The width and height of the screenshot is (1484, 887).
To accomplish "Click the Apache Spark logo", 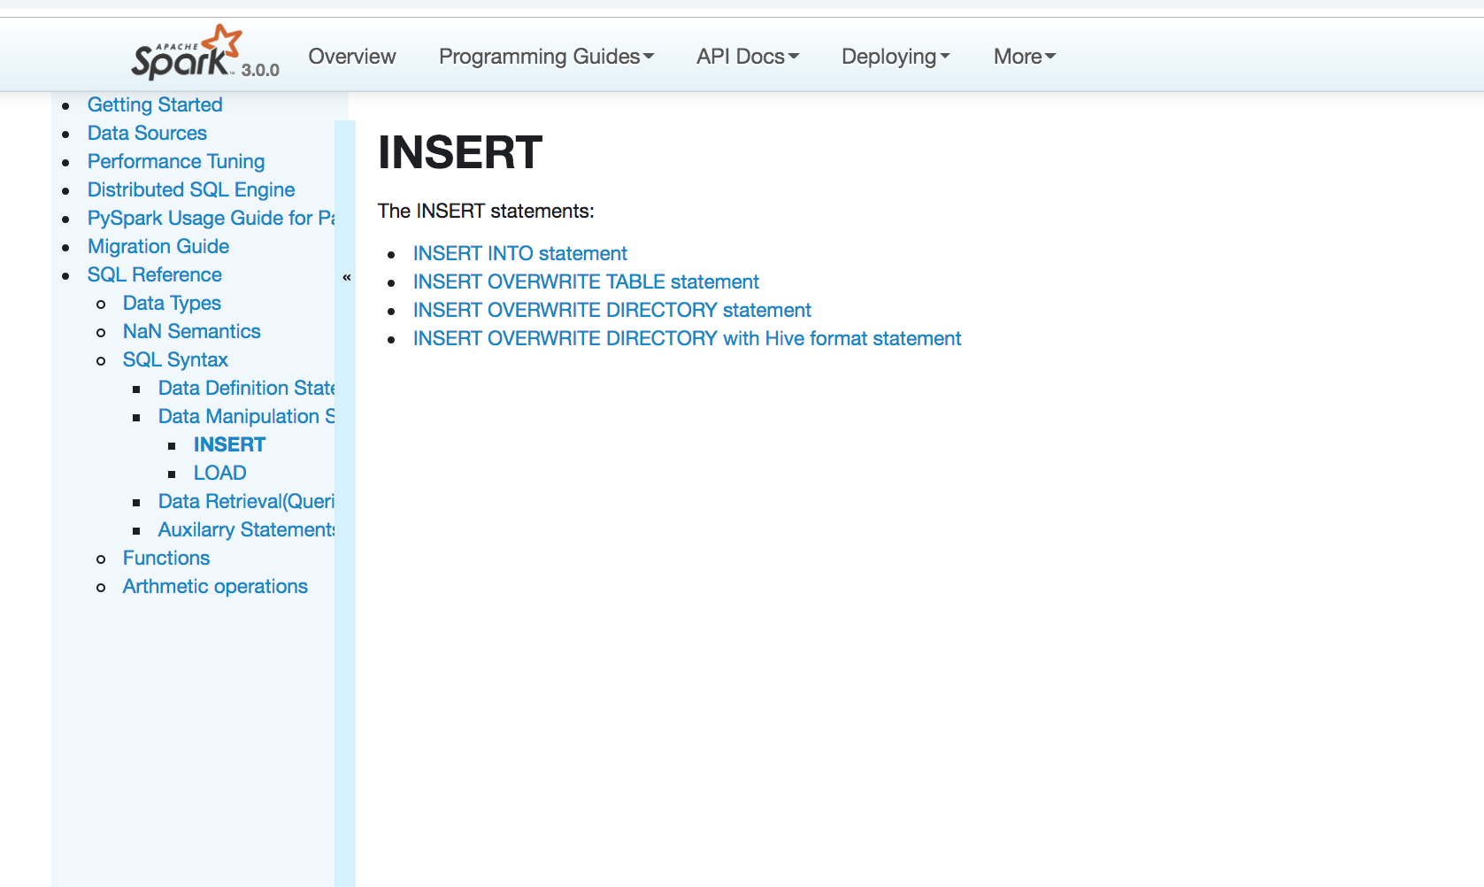I will click(187, 52).
